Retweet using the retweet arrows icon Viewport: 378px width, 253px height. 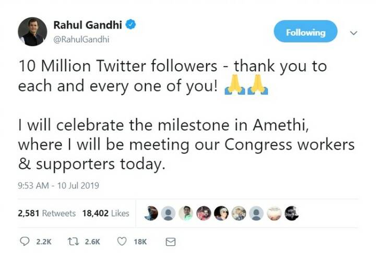coord(73,242)
